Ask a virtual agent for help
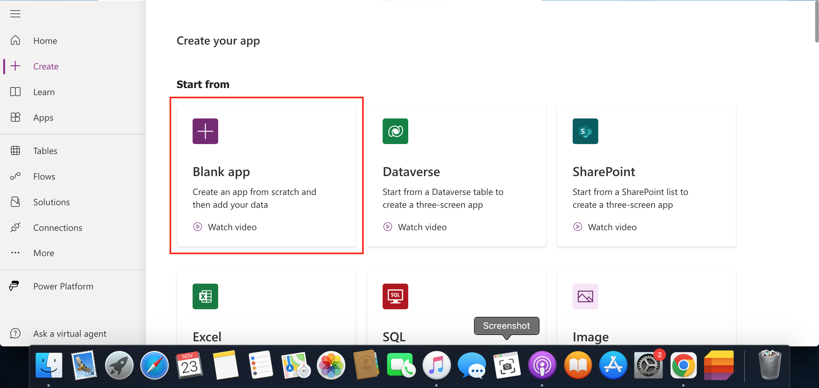 (x=69, y=334)
